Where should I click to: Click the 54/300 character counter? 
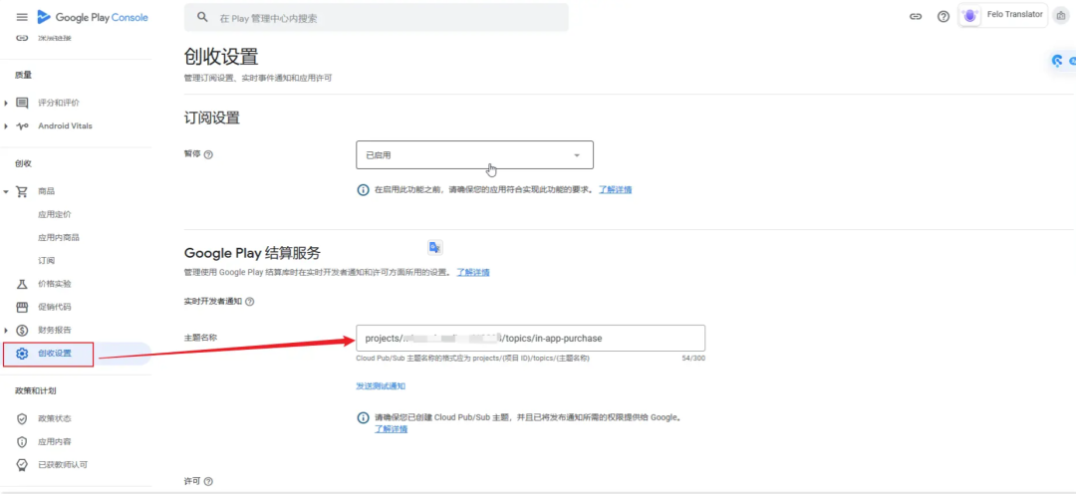click(x=693, y=359)
